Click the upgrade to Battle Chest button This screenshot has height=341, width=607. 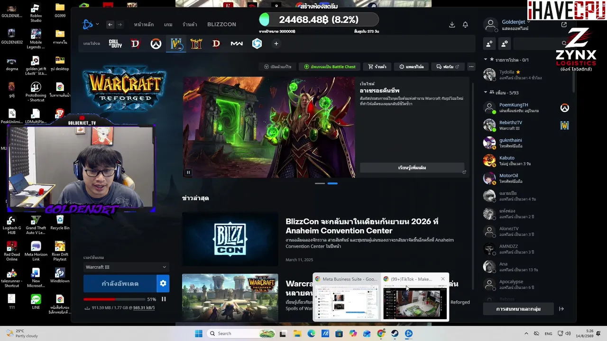pyautogui.click(x=330, y=67)
